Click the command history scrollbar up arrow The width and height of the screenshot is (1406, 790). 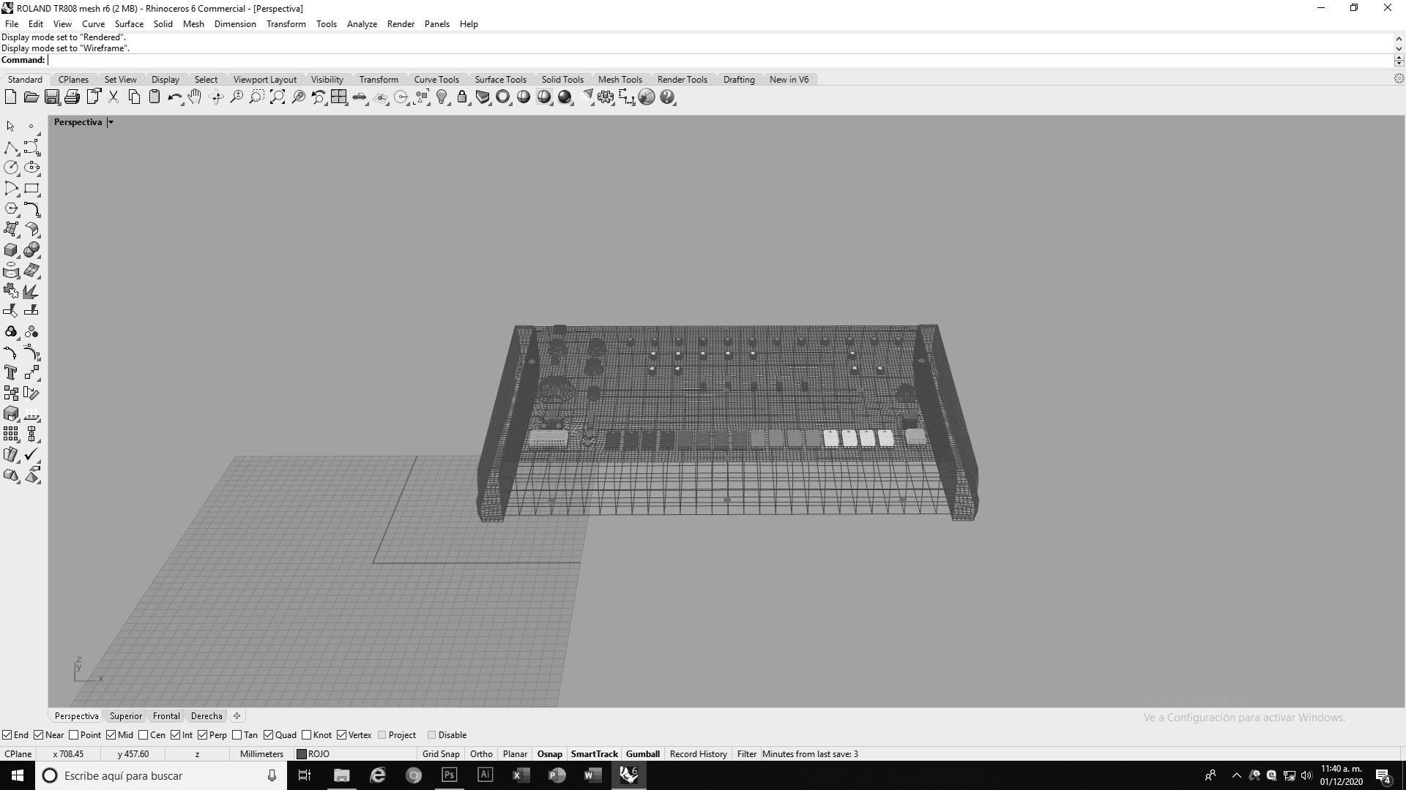coord(1399,38)
